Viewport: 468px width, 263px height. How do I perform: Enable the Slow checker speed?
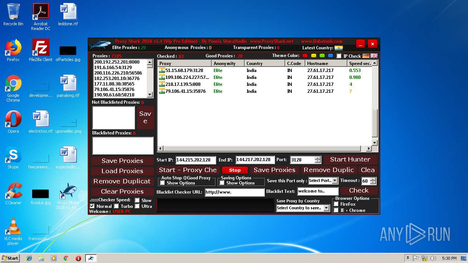click(x=137, y=200)
